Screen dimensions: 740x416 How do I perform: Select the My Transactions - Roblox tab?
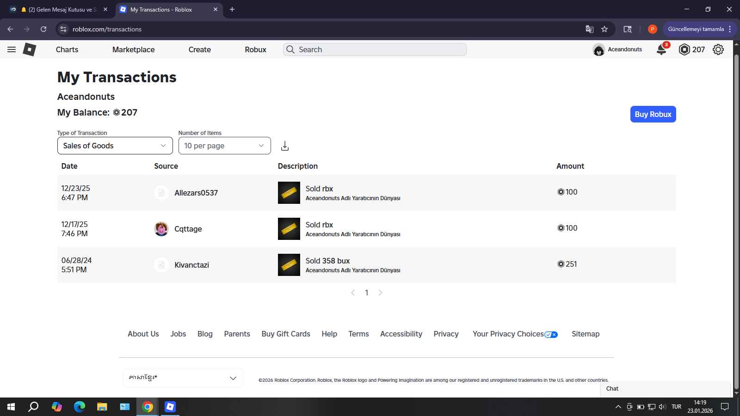pos(169,9)
